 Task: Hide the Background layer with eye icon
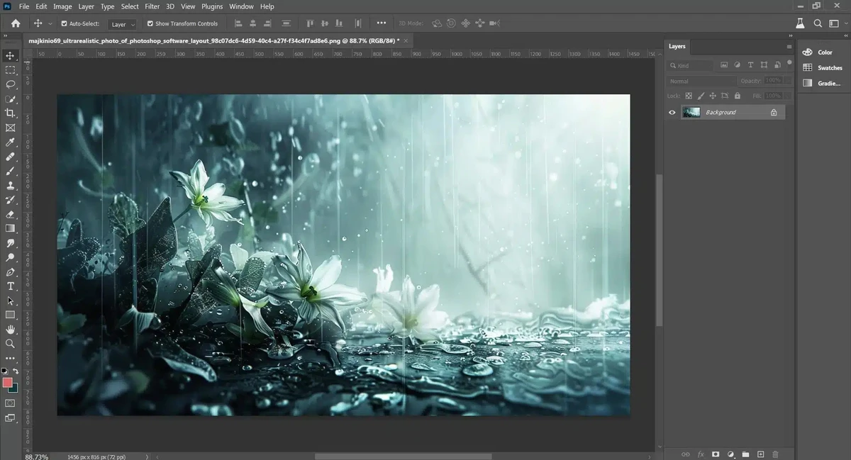672,112
